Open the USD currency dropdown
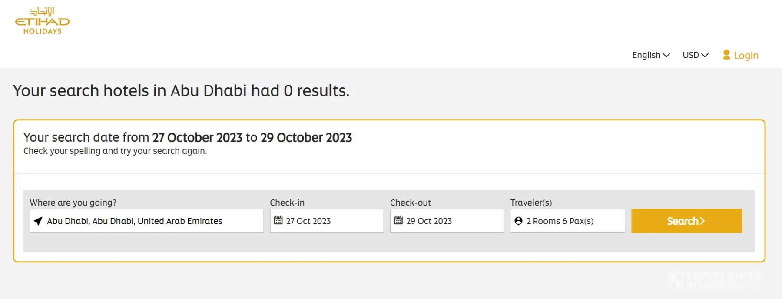 [695, 55]
